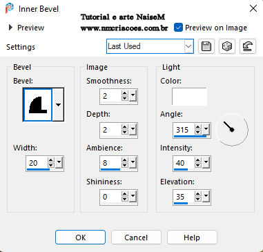The image size is (263, 252).
Task: Click inside the Intensity value field
Action: click(184, 163)
